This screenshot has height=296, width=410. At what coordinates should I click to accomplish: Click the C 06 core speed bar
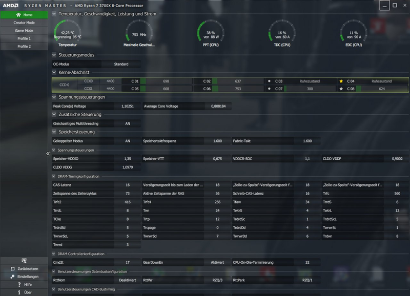(238, 89)
